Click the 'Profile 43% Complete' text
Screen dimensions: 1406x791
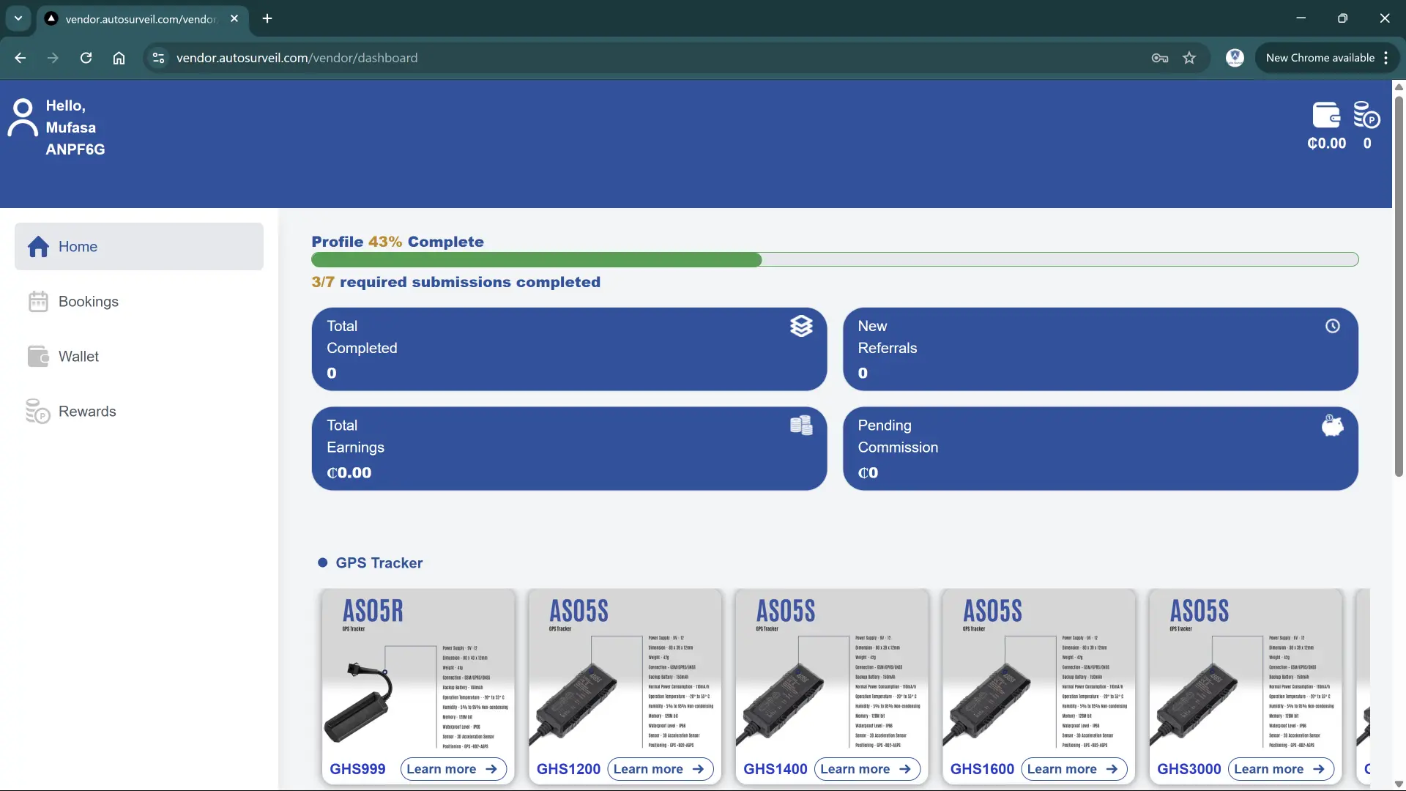click(x=398, y=242)
